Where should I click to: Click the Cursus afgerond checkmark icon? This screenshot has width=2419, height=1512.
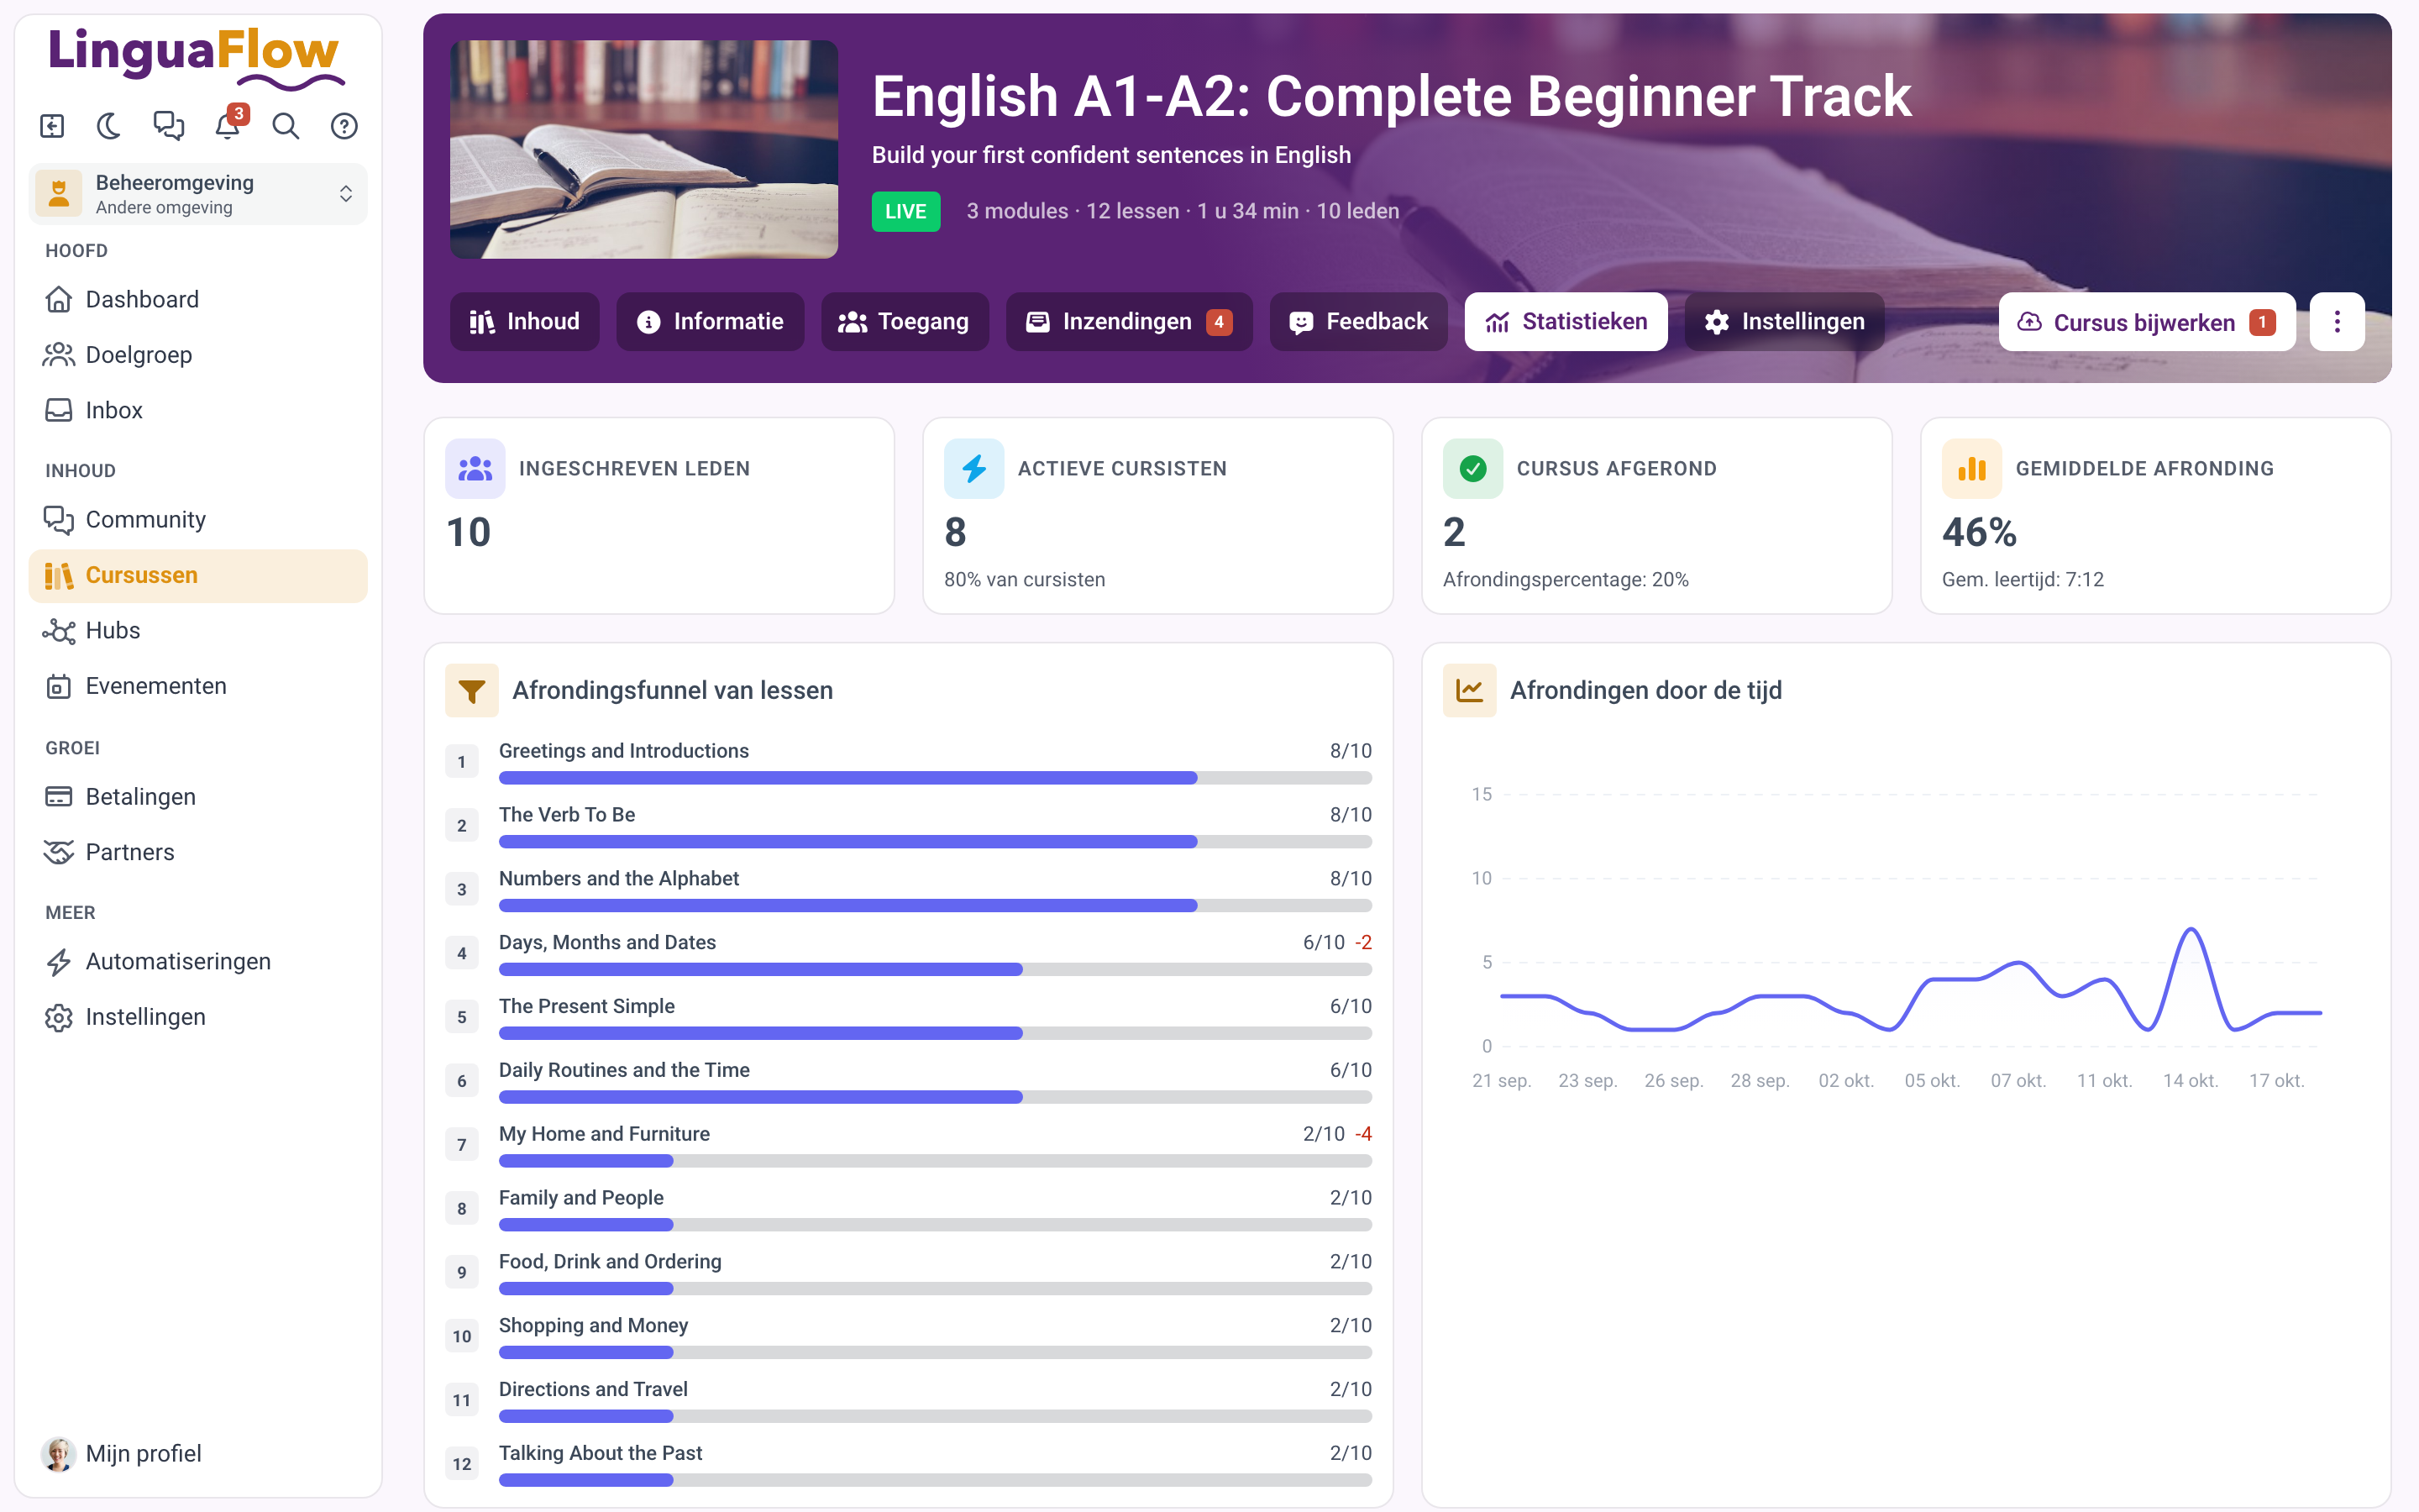click(1472, 468)
